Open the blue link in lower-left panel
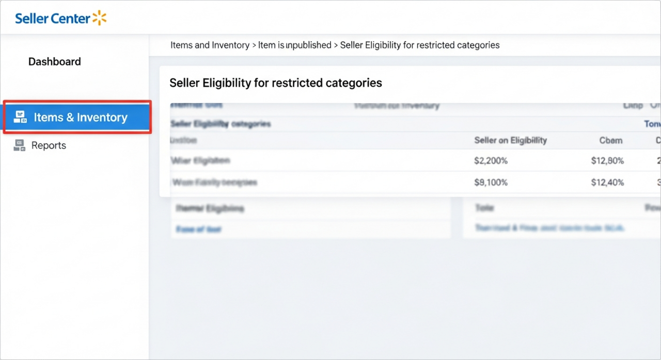The width and height of the screenshot is (661, 360). tap(198, 230)
